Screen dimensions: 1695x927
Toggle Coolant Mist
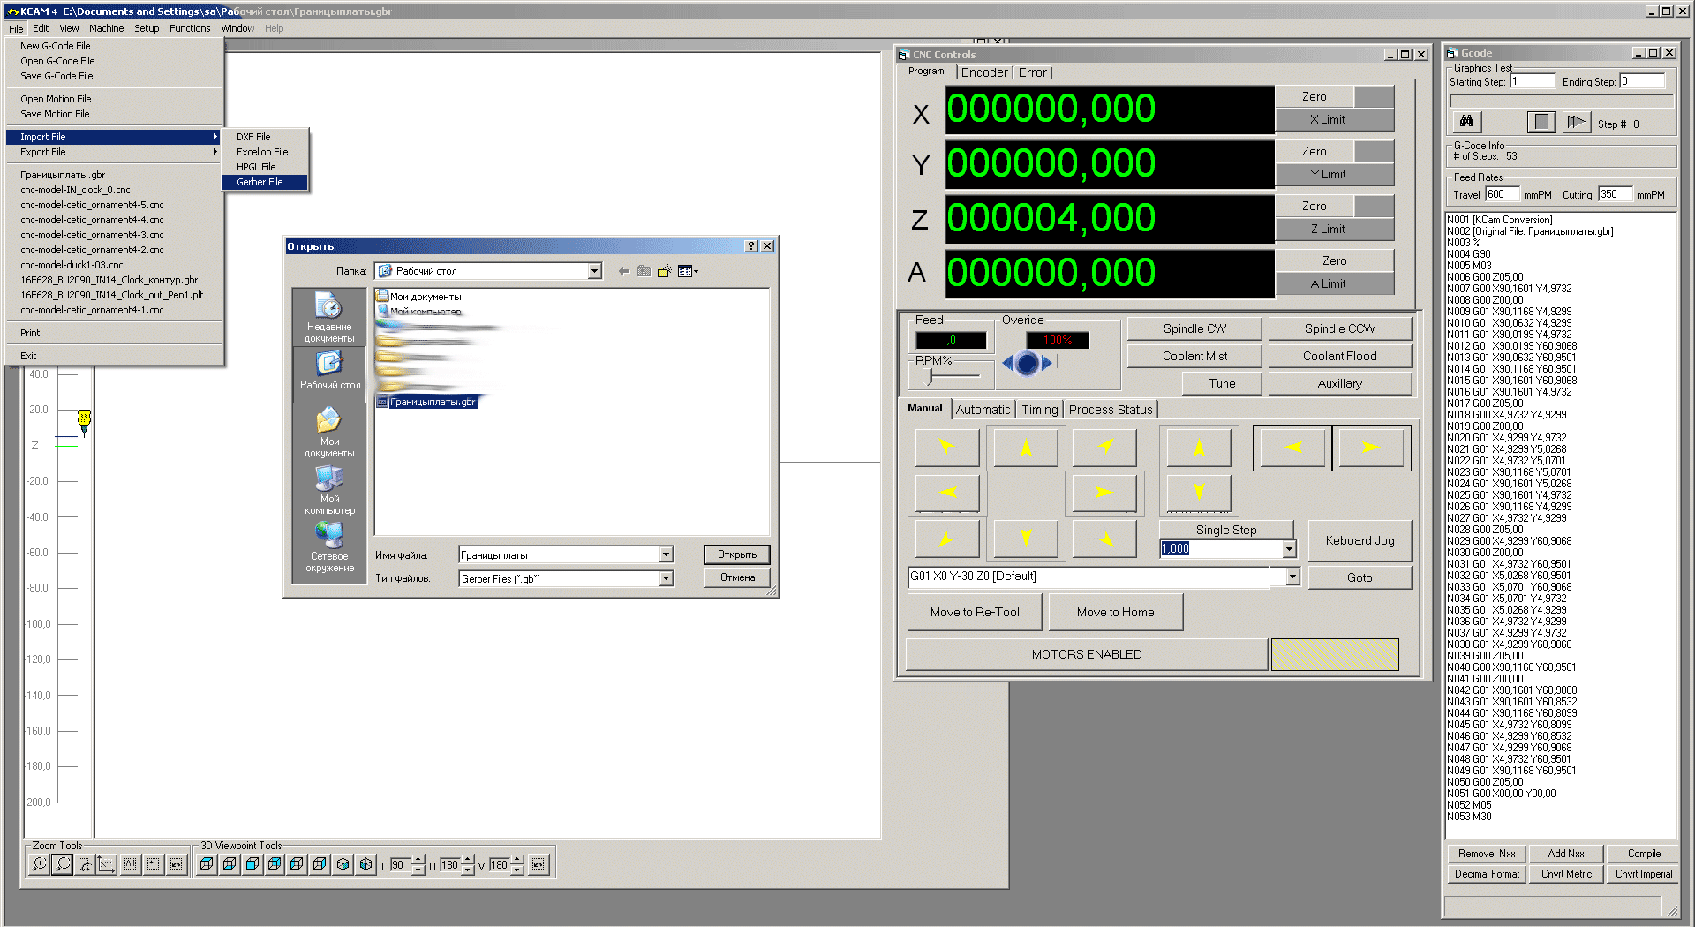click(x=1194, y=356)
